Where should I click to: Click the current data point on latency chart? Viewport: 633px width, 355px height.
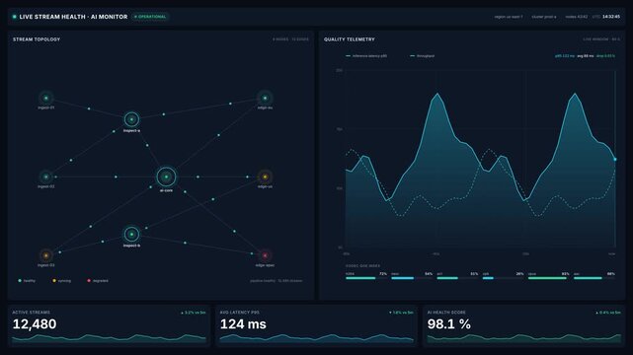point(615,159)
